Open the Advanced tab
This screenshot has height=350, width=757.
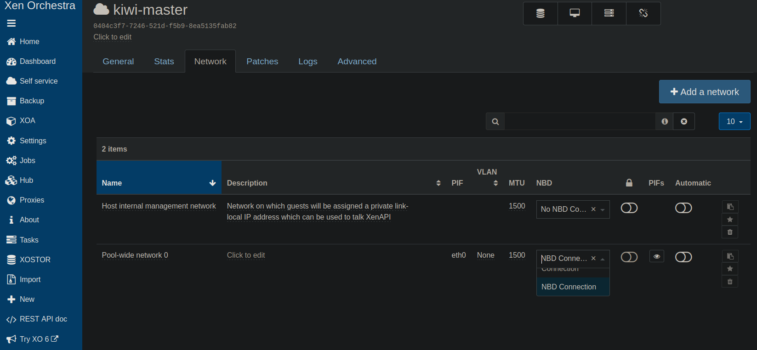[357, 62]
